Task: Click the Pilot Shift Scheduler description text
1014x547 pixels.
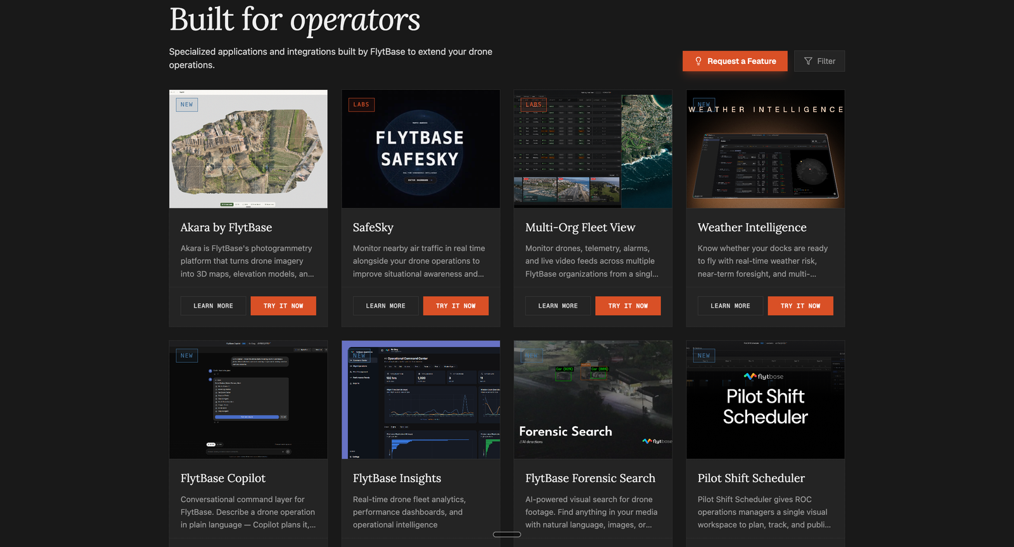Action: pyautogui.click(x=764, y=512)
